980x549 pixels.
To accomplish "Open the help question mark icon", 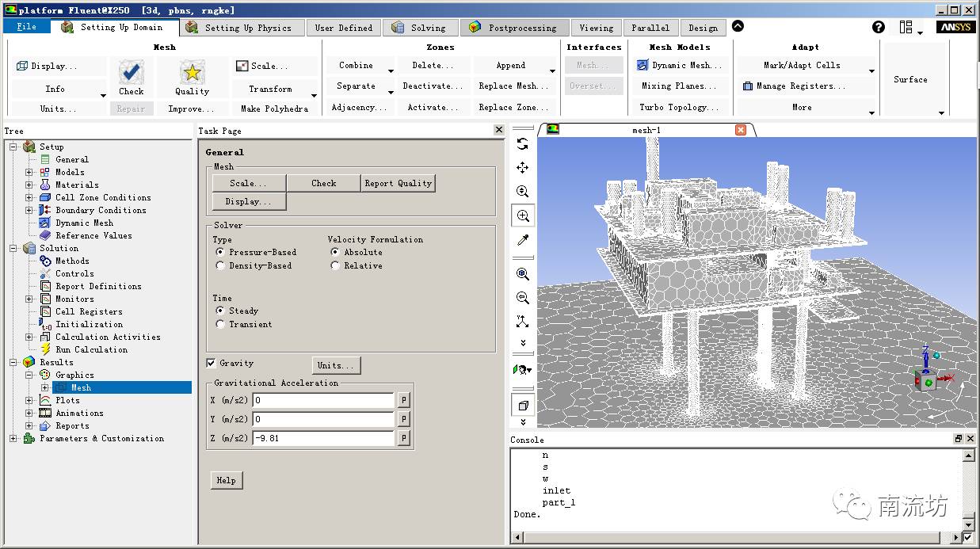I will pos(878,27).
